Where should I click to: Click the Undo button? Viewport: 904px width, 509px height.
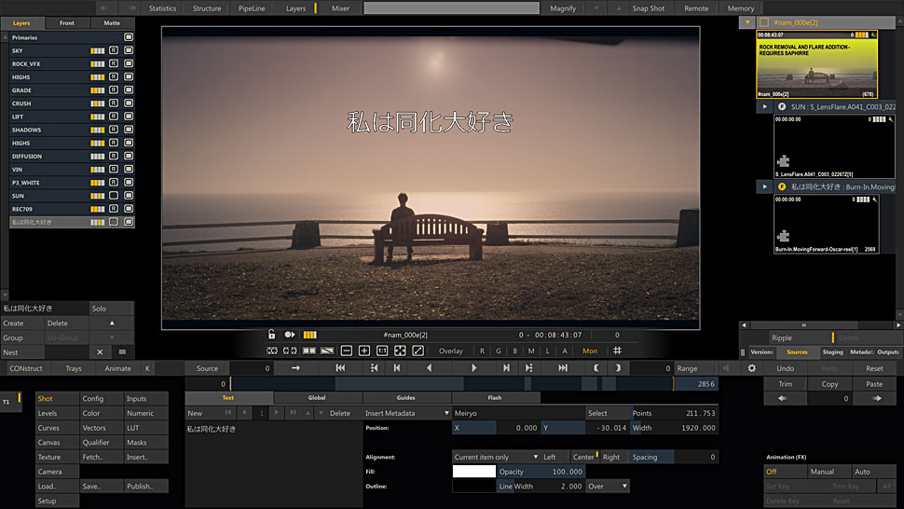coord(786,368)
